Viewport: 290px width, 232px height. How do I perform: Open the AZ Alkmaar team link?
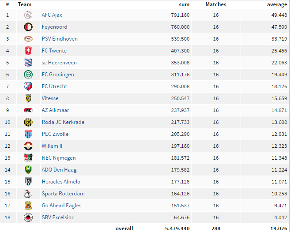pyautogui.click(x=55, y=110)
